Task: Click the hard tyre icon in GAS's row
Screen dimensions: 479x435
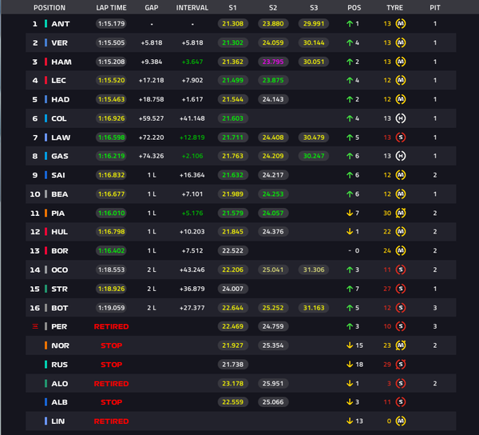Action: click(x=401, y=156)
